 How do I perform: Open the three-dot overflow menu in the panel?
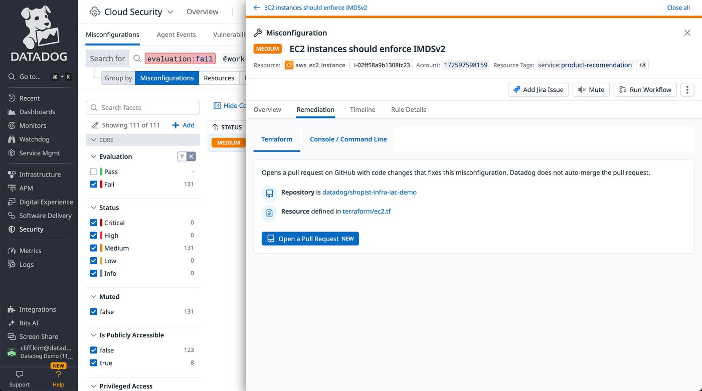coord(686,89)
